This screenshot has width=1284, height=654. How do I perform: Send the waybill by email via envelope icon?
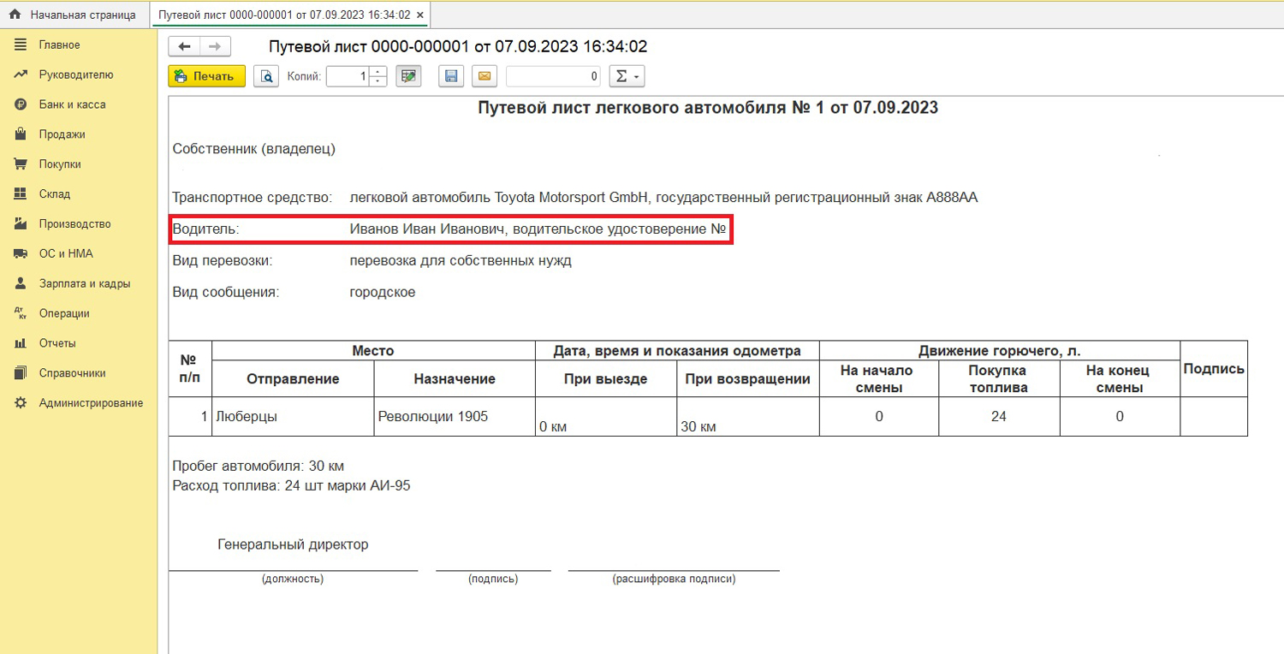(x=484, y=76)
